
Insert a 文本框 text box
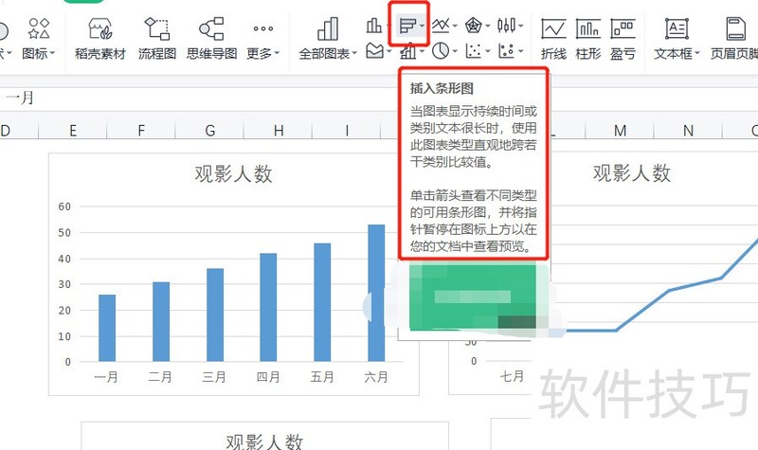(677, 39)
